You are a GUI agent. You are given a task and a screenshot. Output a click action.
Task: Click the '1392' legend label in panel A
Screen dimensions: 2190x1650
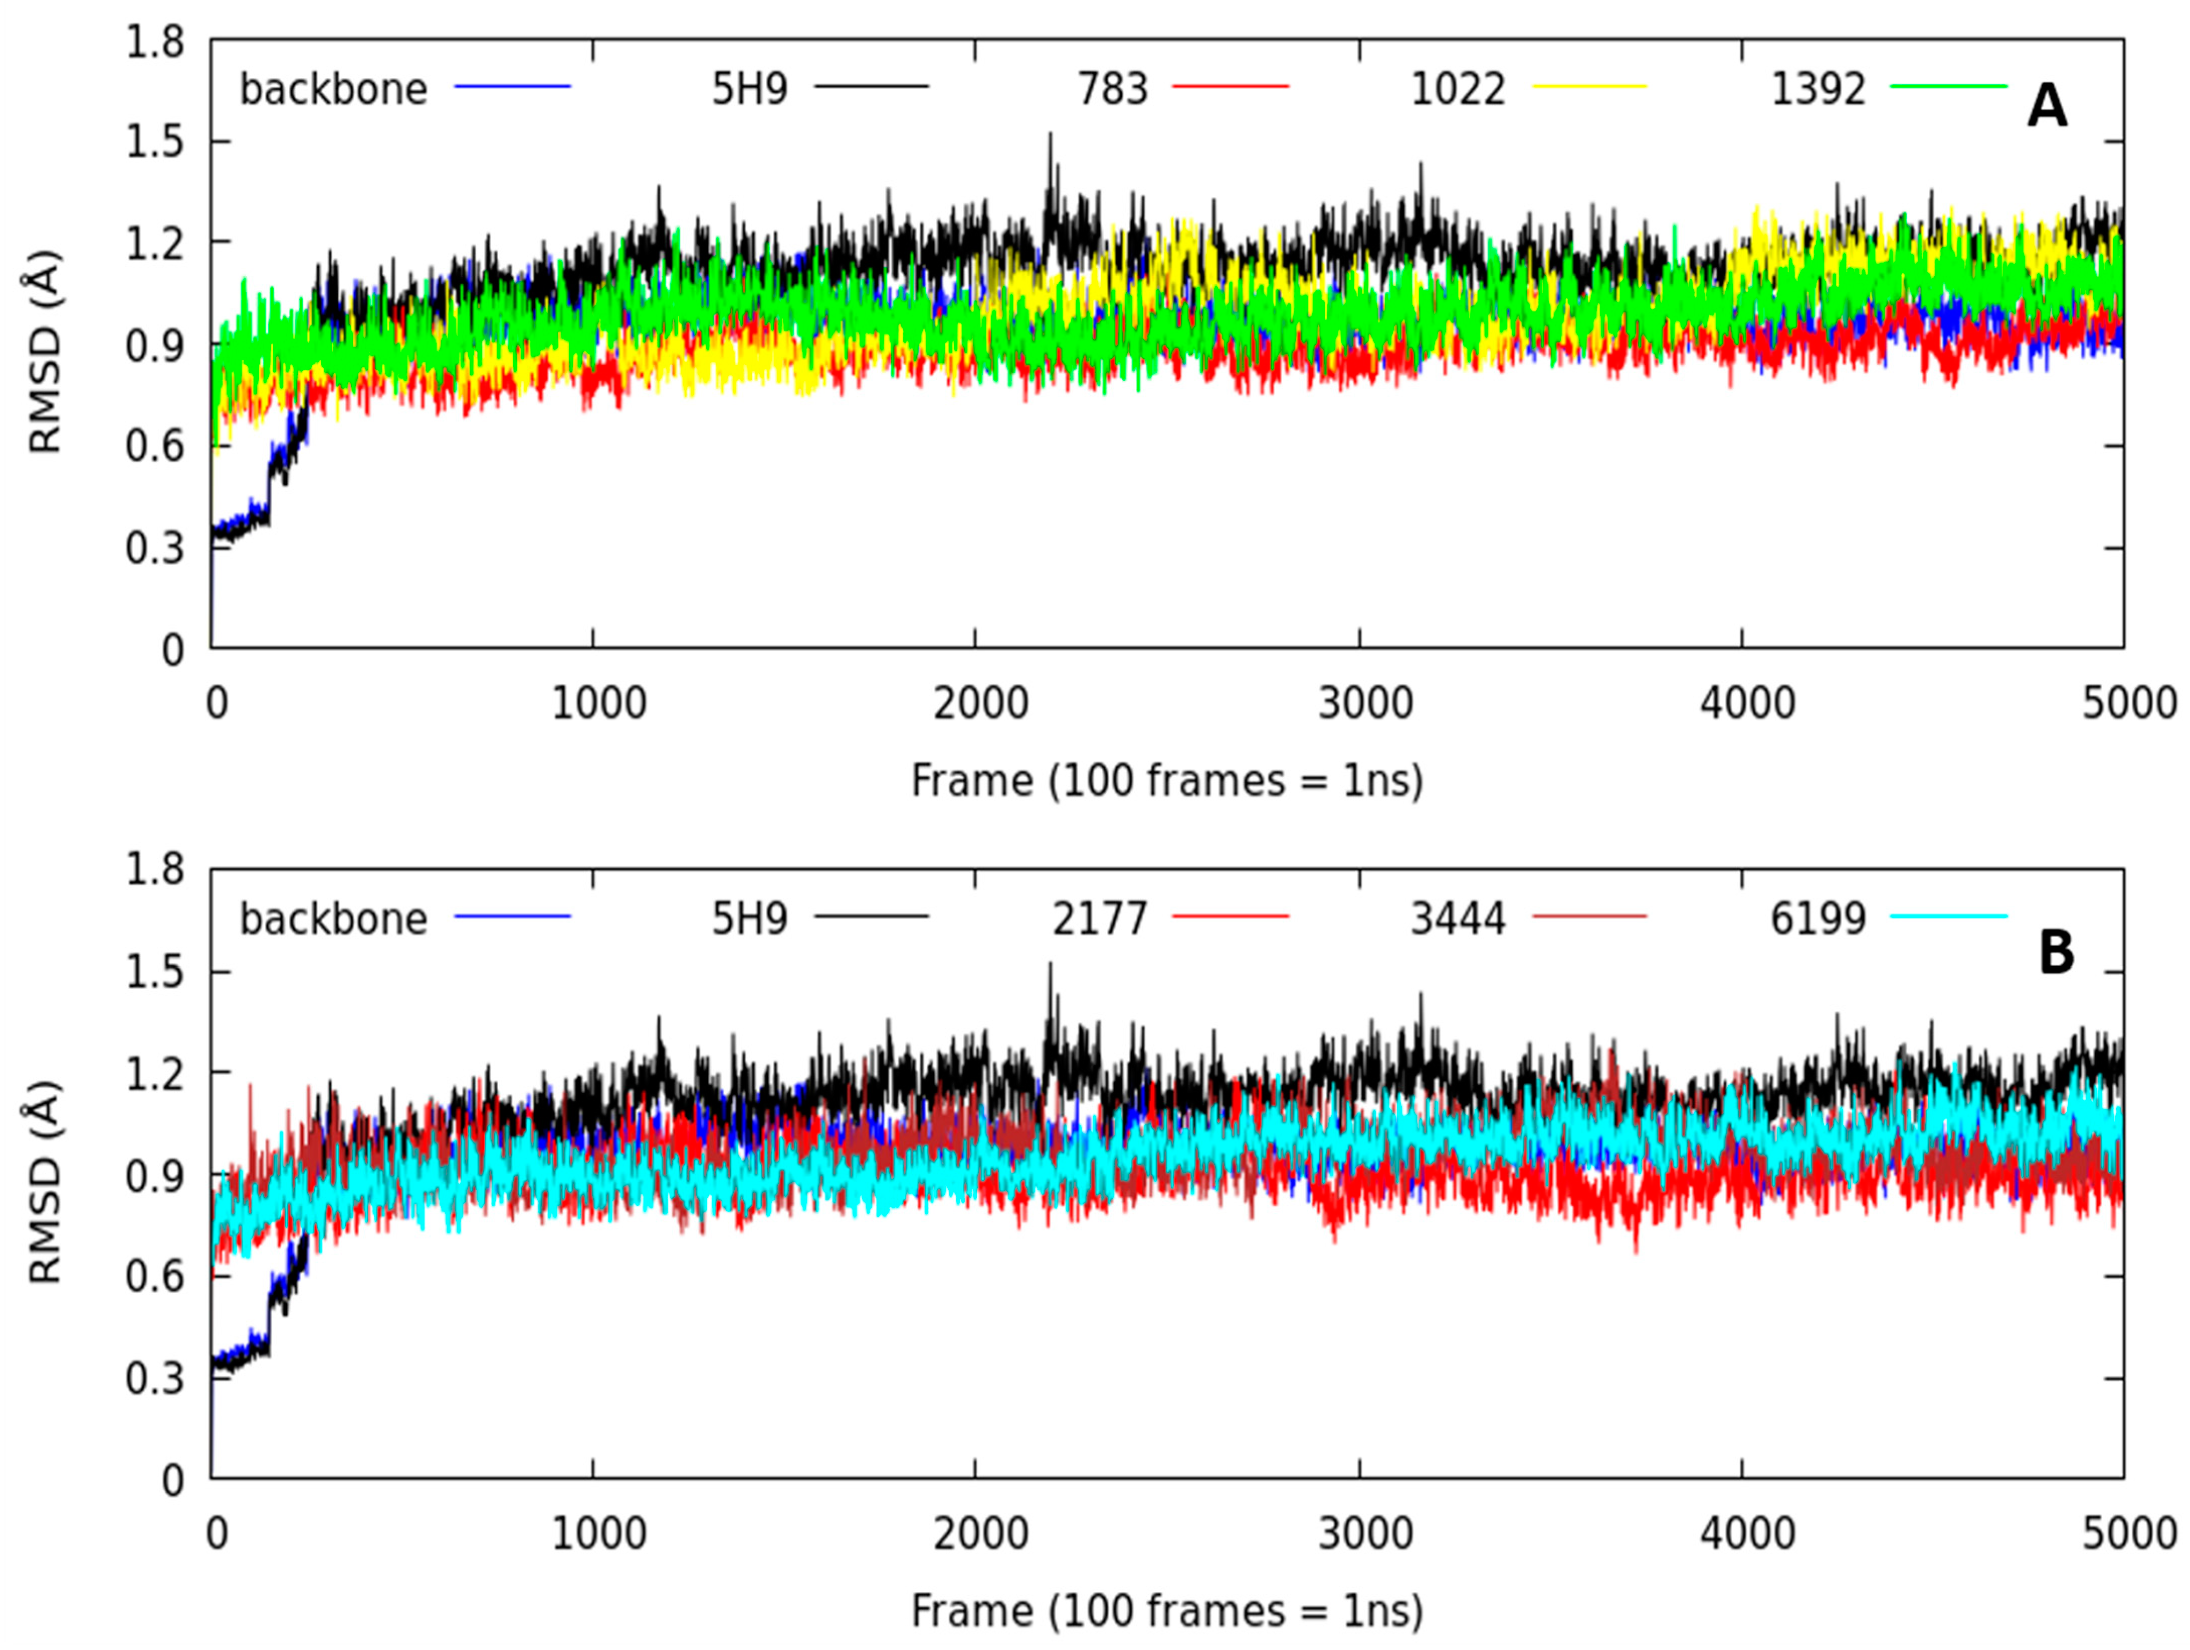(1819, 89)
